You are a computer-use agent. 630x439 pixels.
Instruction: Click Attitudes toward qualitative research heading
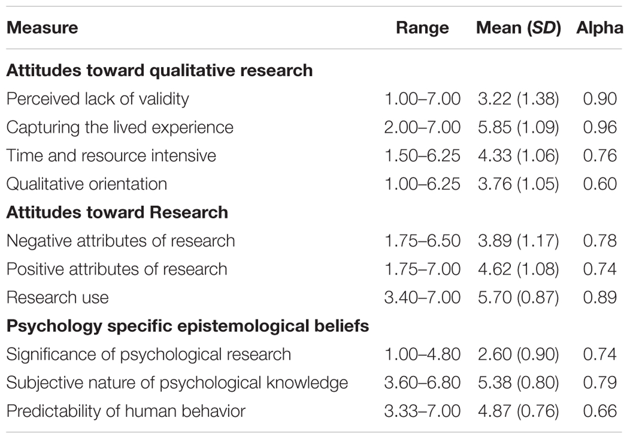point(160,70)
